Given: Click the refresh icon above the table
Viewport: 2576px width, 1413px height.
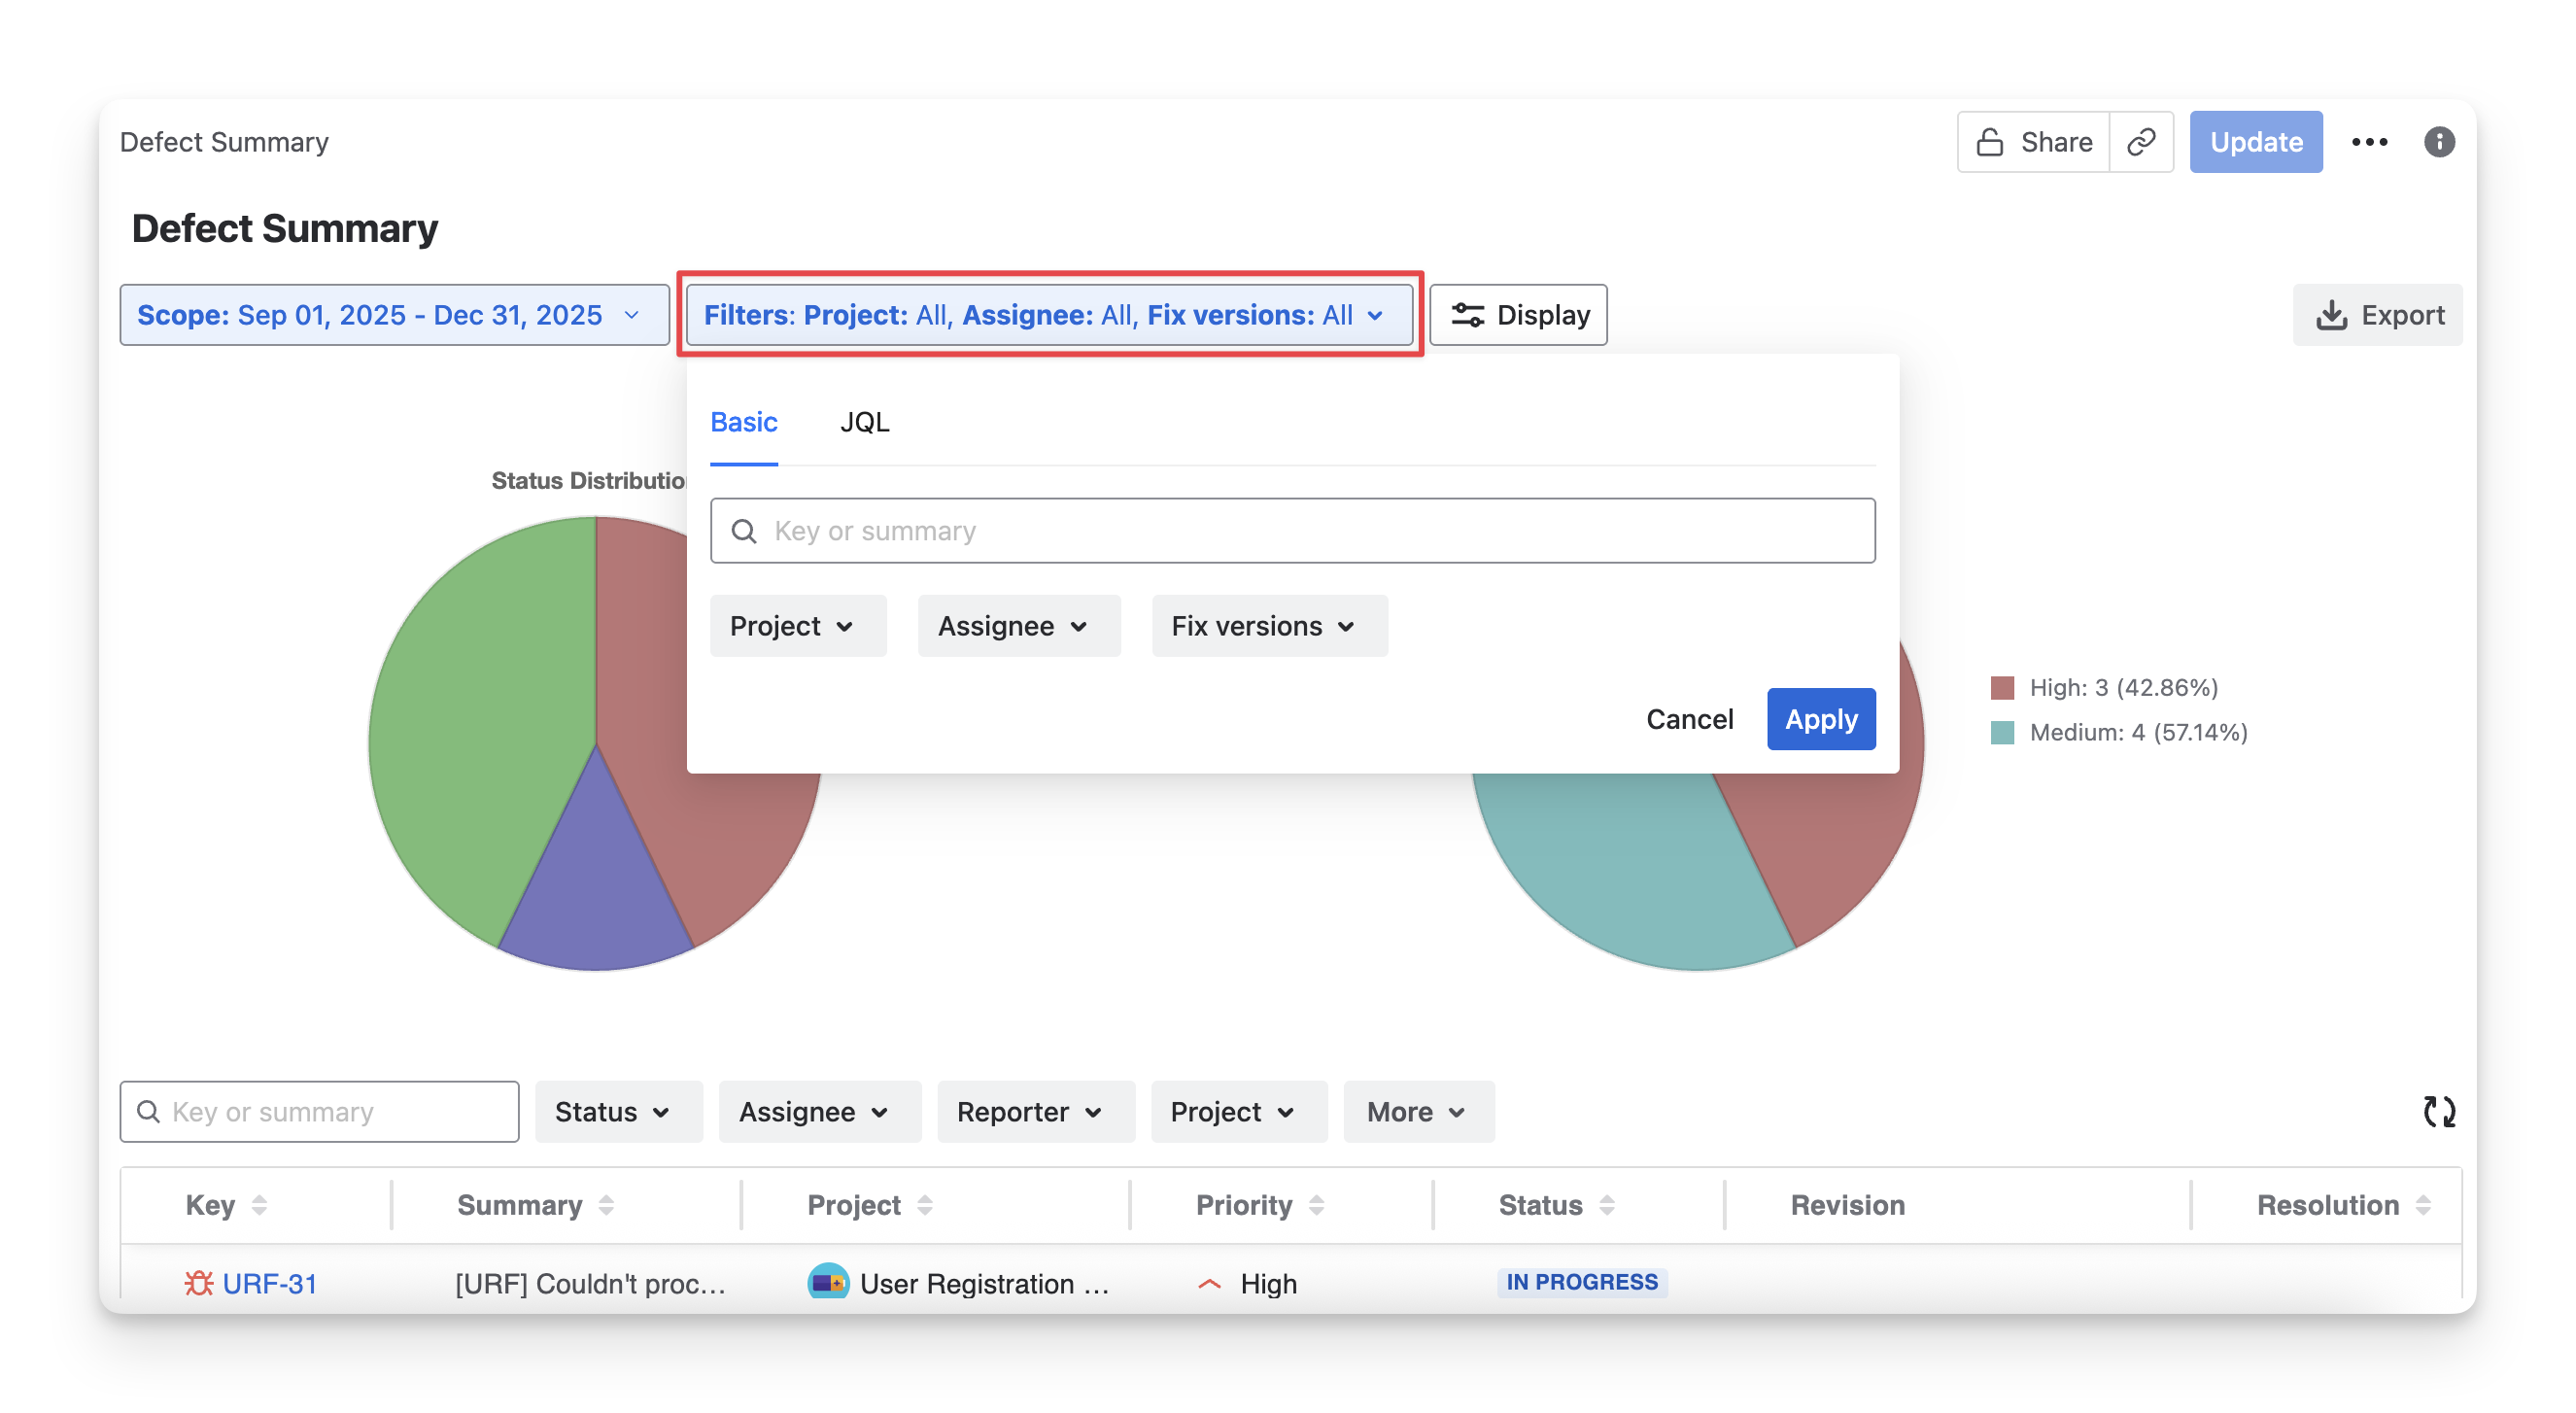Looking at the screenshot, I should click(x=2438, y=1111).
